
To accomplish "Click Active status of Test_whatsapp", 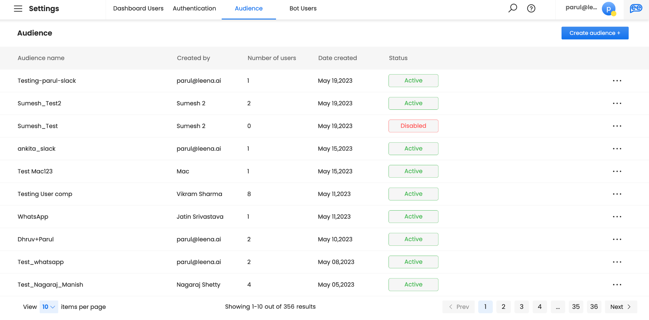I will click(413, 262).
